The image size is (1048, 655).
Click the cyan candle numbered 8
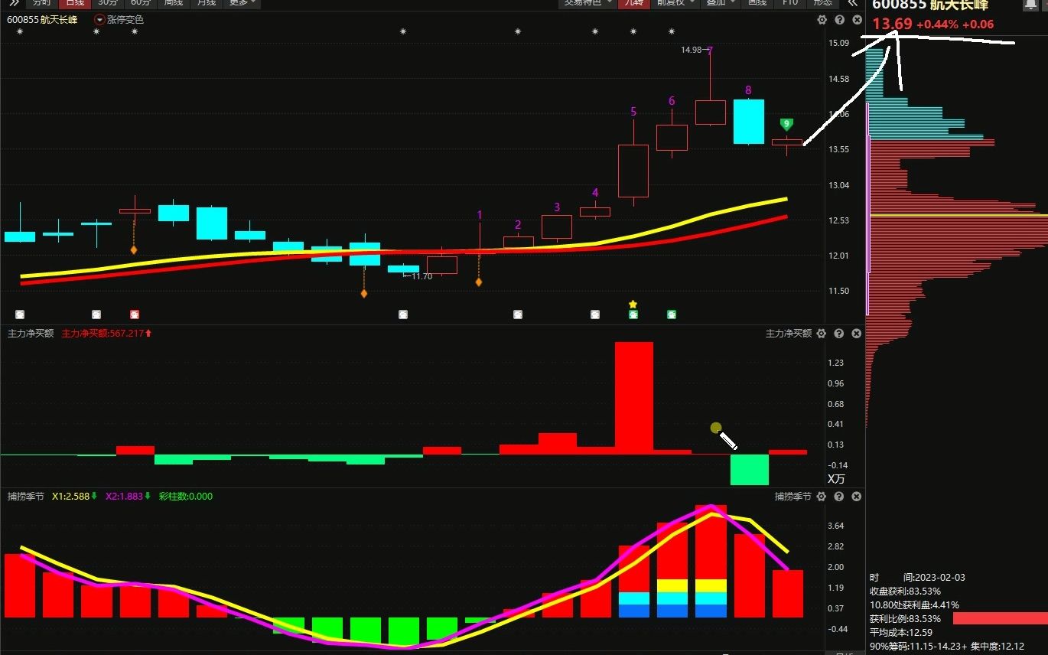coord(749,122)
